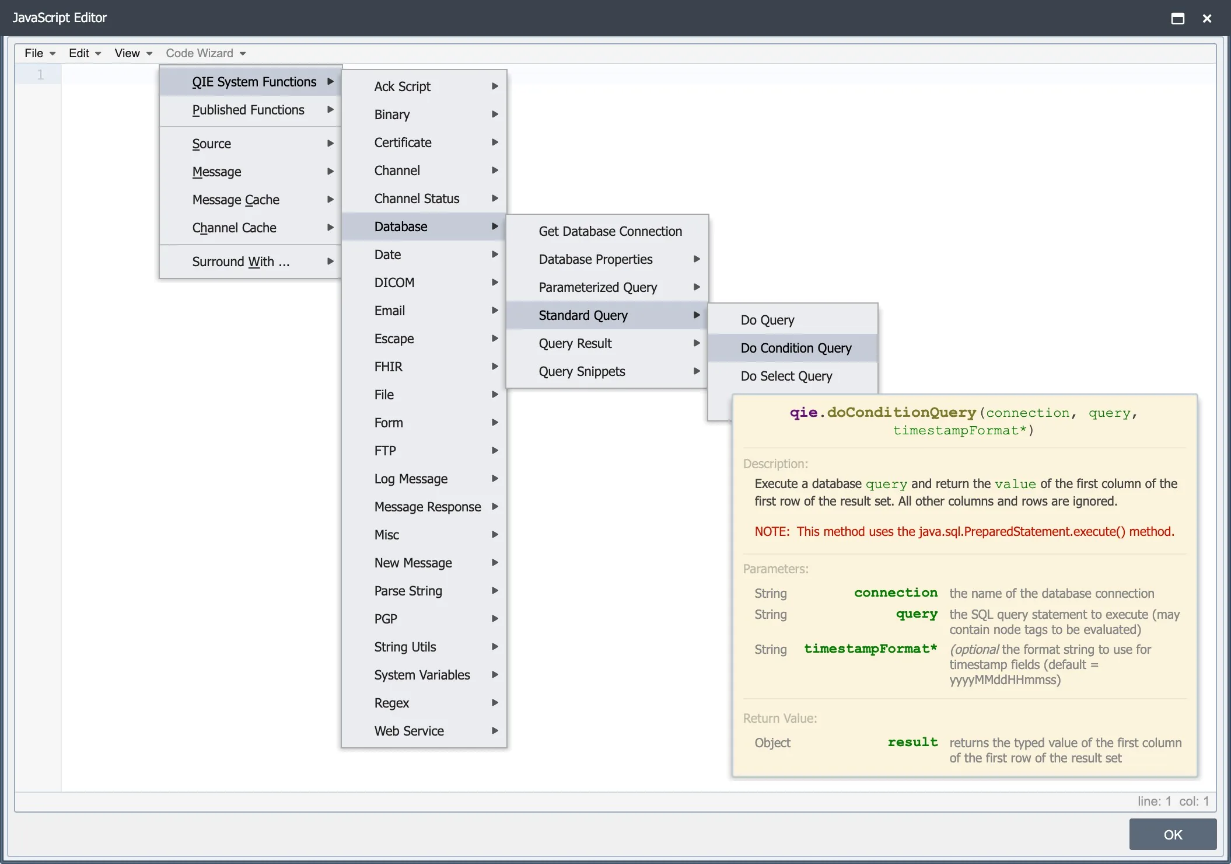Open Parameterized Query submenu
The height and width of the screenshot is (864, 1231).
[607, 287]
